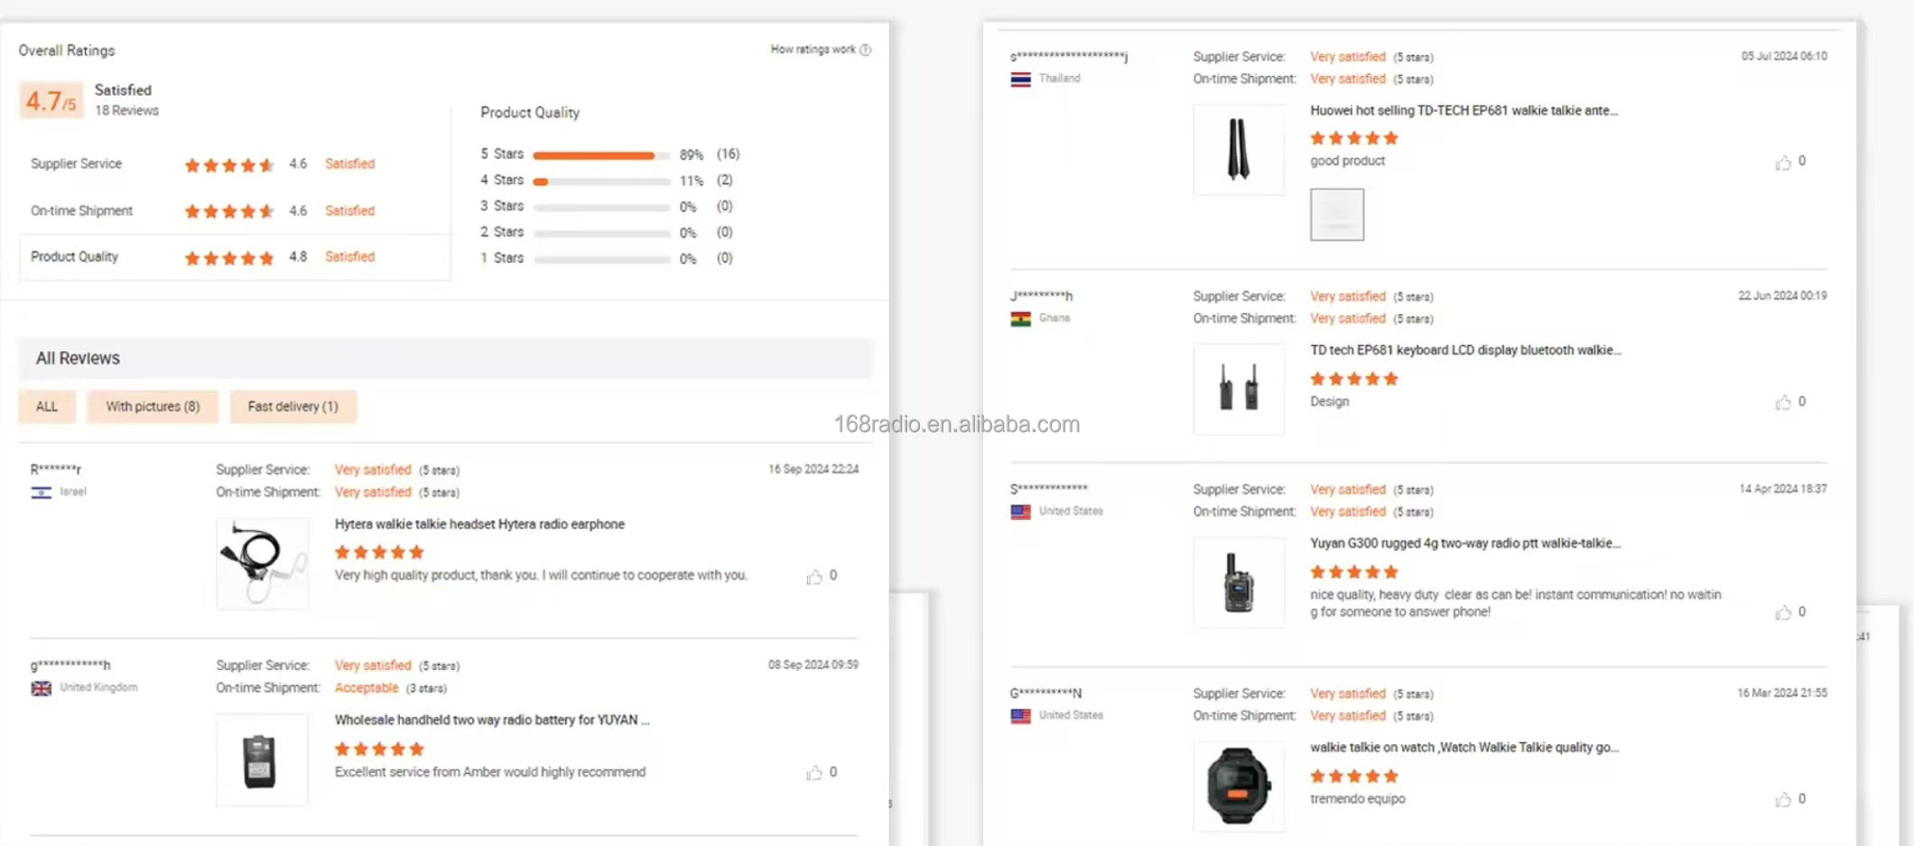
Task: Click the thumbs-up icon on Hytera headset review
Action: point(814,575)
